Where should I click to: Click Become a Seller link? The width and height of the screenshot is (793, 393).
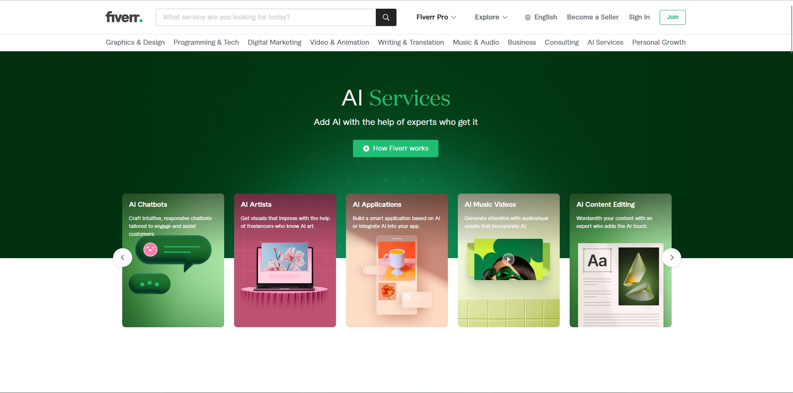pyautogui.click(x=592, y=17)
